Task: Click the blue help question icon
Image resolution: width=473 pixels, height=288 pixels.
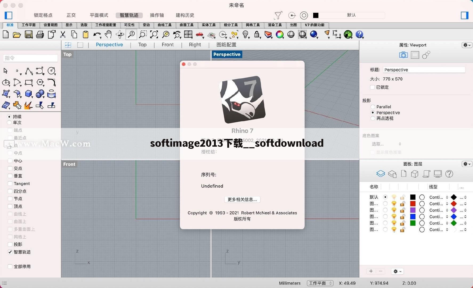Action: pos(359,34)
